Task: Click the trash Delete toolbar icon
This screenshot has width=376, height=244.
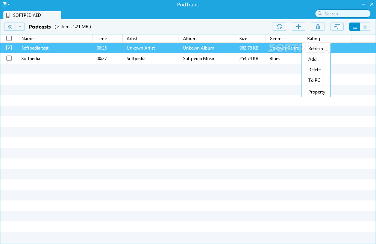Action: tap(317, 27)
